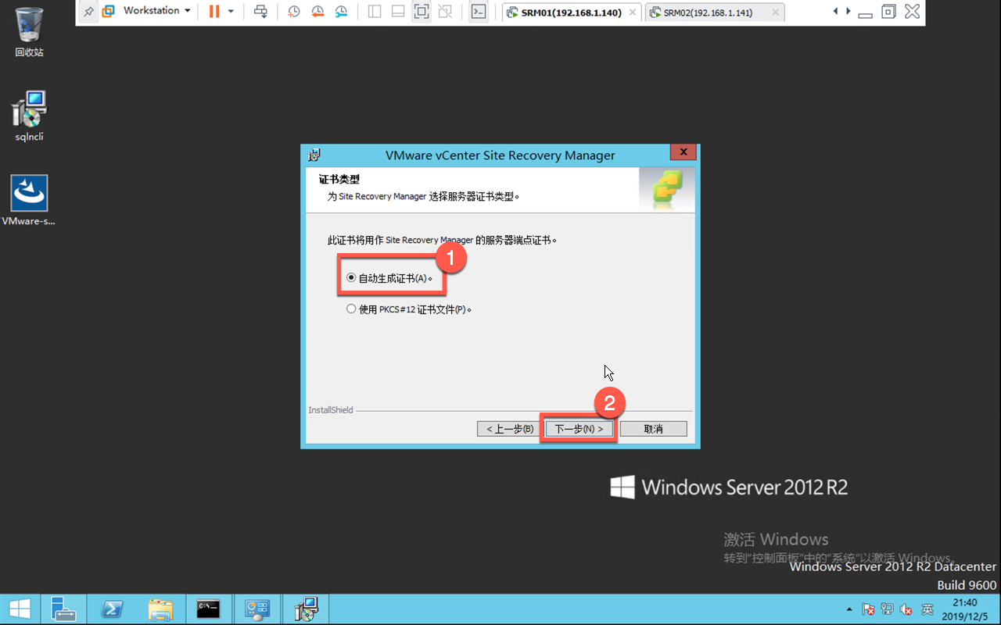
Task: Enter full screen mode
Action: pyautogui.click(x=422, y=12)
